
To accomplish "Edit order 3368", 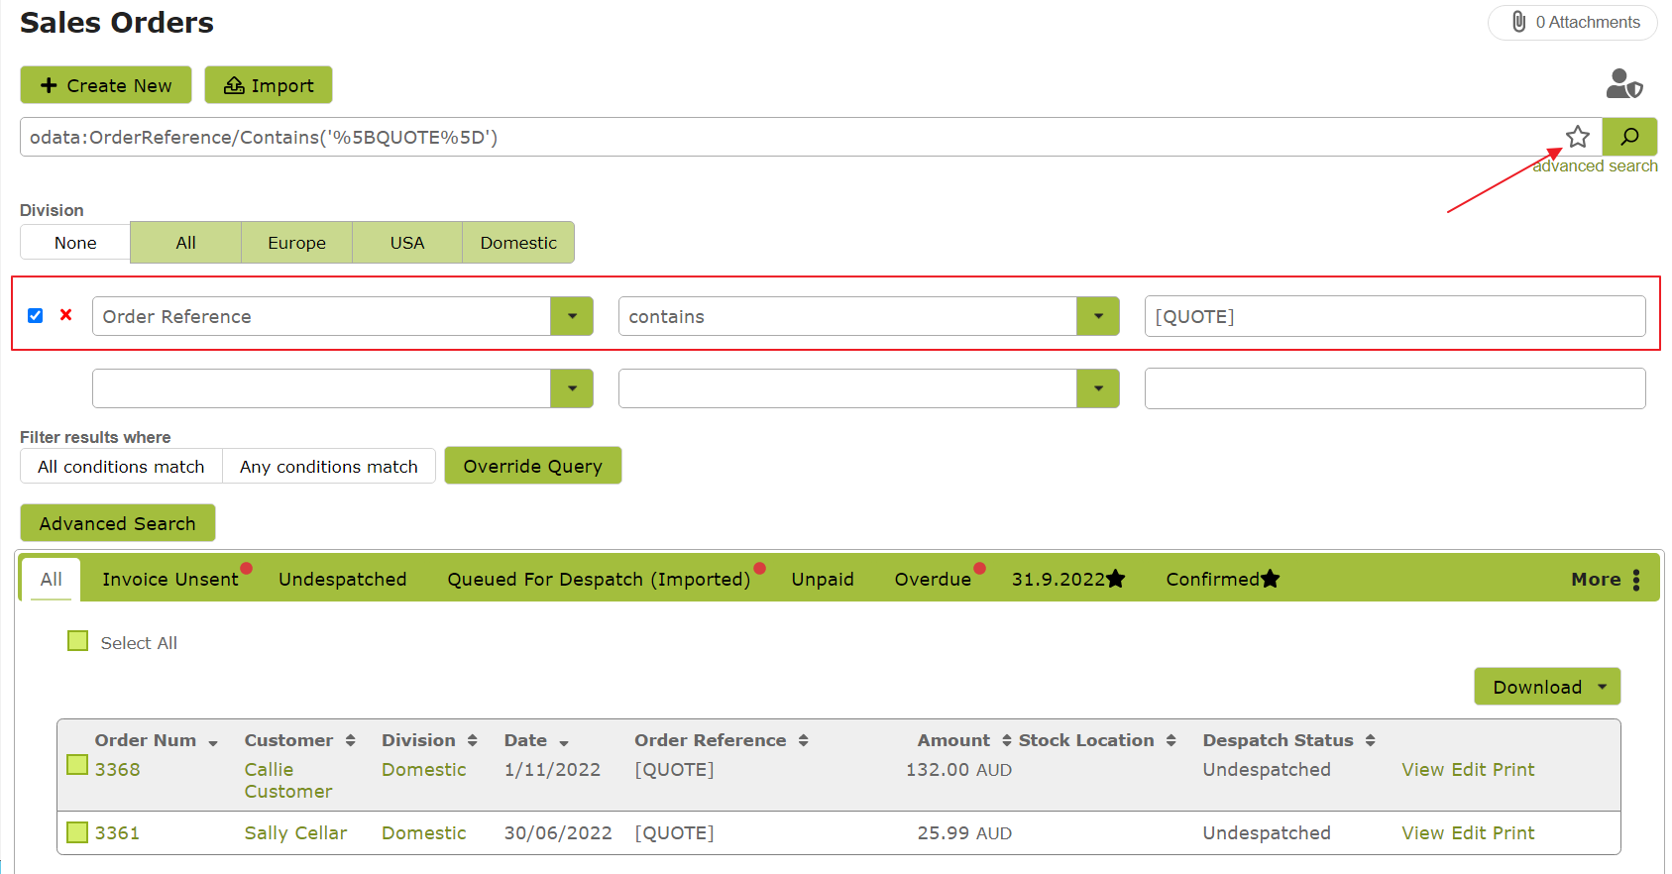I will pos(1469,770).
